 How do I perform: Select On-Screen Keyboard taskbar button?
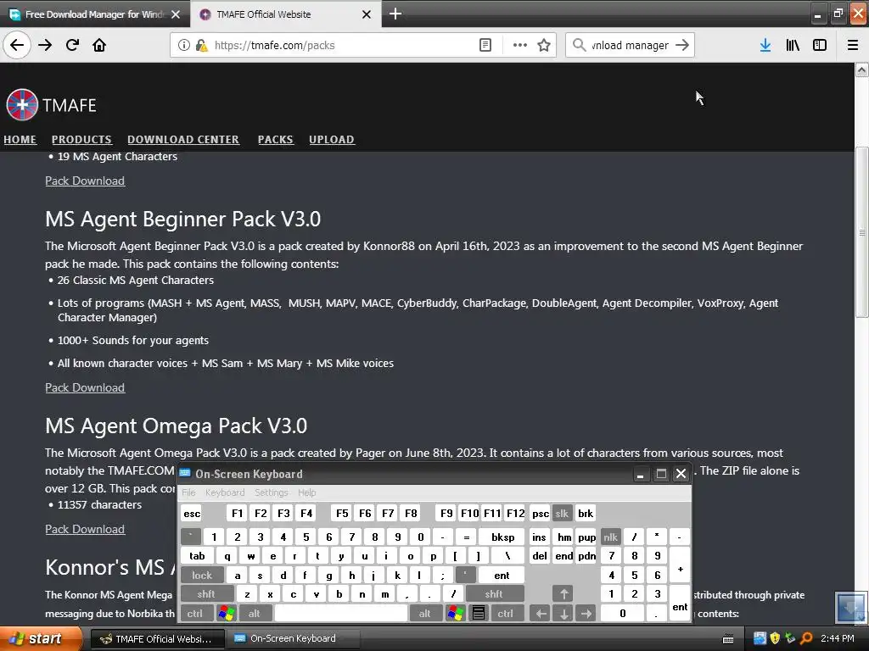pyautogui.click(x=293, y=638)
